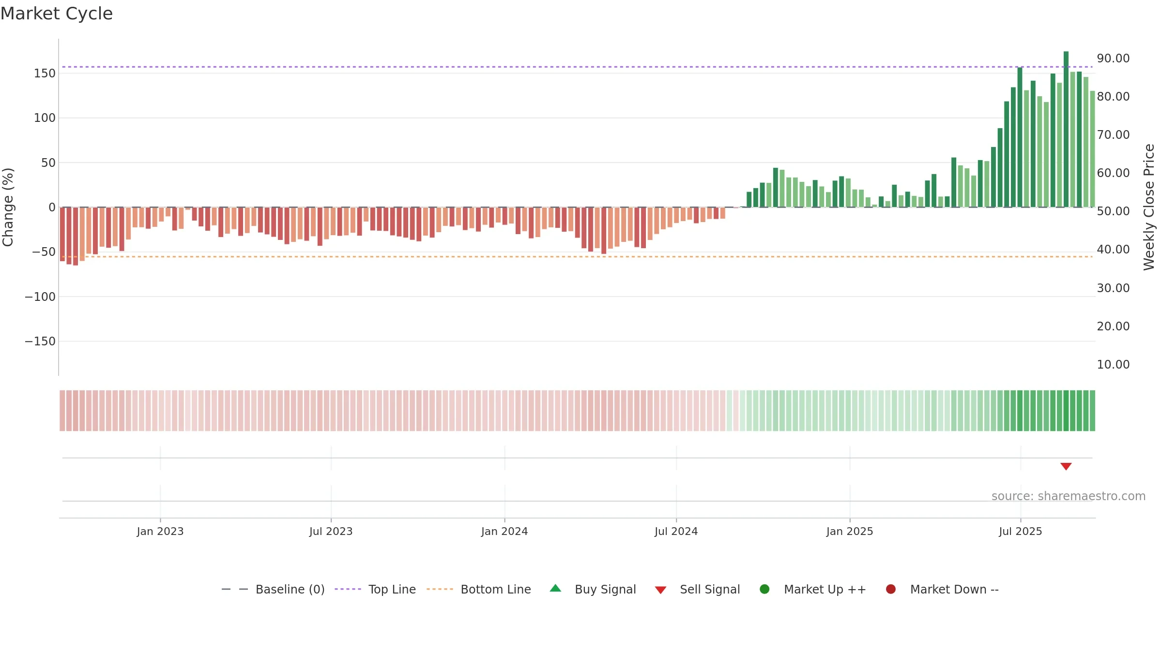Click the Market Down -- red circle icon
The image size is (1162, 653).
pos(890,589)
